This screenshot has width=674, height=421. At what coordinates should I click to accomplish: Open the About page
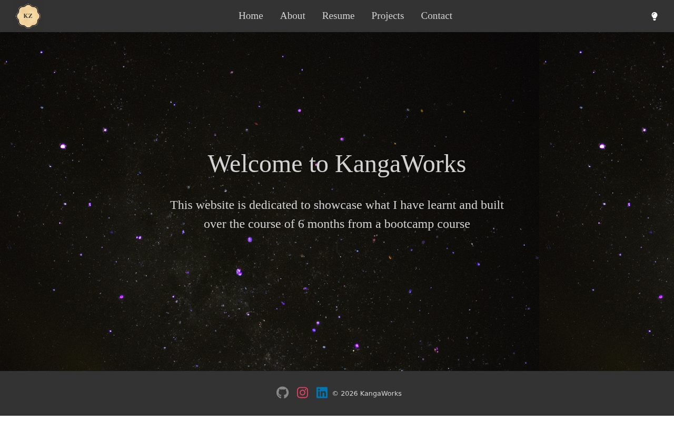click(x=293, y=16)
